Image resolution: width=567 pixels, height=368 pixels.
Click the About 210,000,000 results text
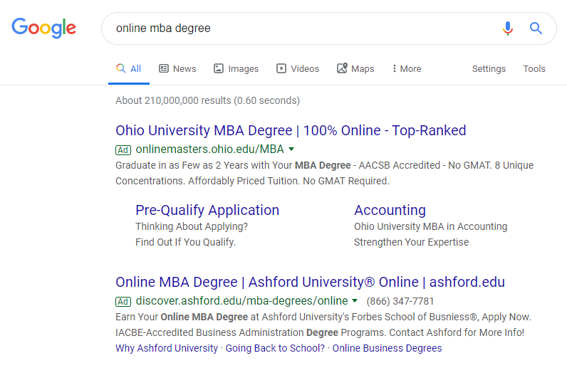207,100
